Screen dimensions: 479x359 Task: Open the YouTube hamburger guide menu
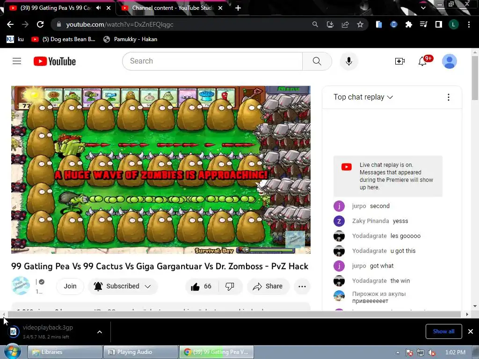pyautogui.click(x=17, y=61)
